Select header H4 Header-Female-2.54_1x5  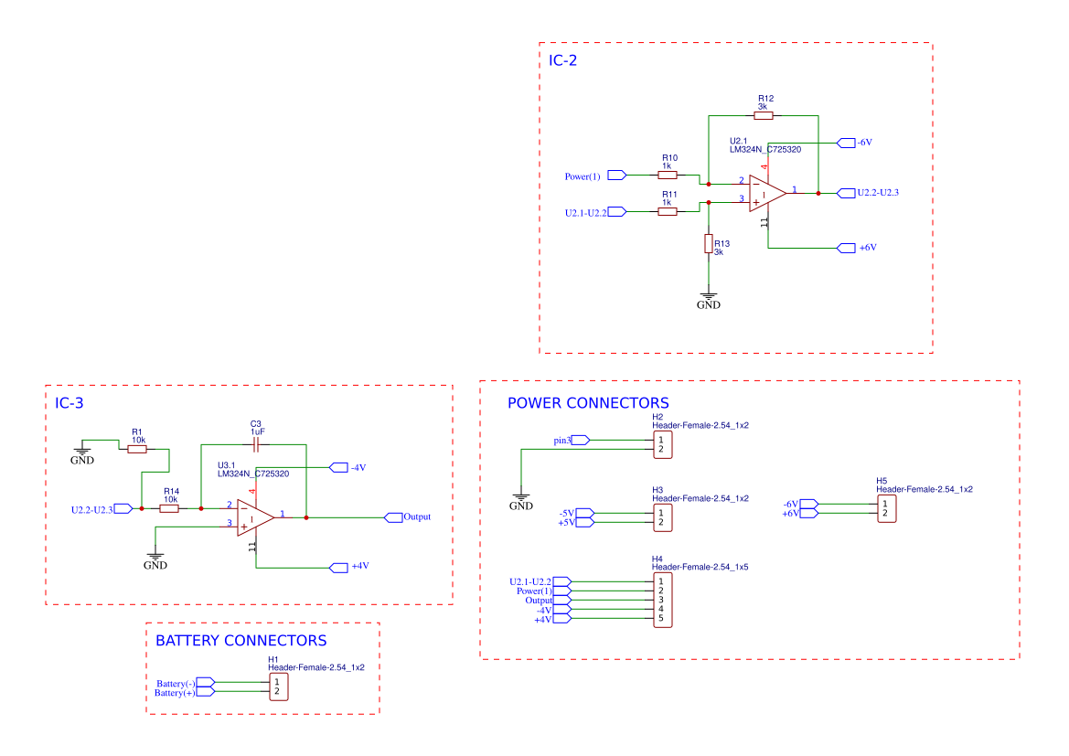coord(660,598)
